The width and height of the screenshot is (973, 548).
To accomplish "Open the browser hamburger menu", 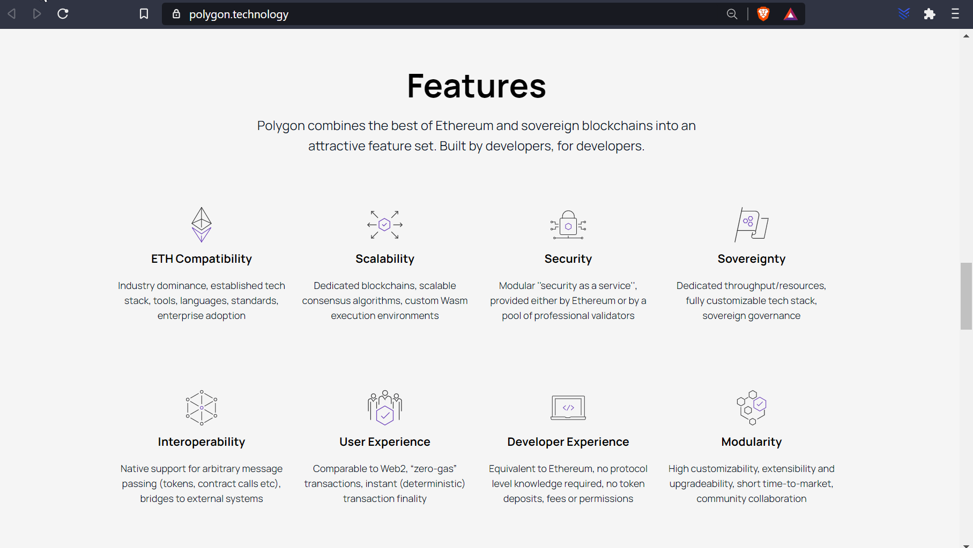I will (x=955, y=14).
